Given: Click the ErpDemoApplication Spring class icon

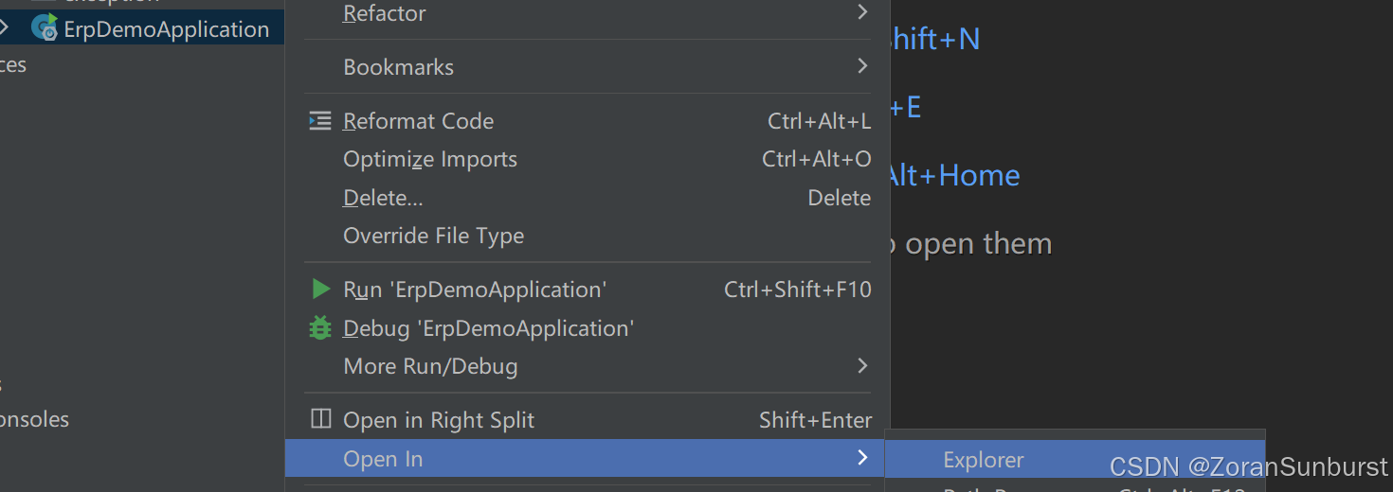Looking at the screenshot, I should point(45,28).
